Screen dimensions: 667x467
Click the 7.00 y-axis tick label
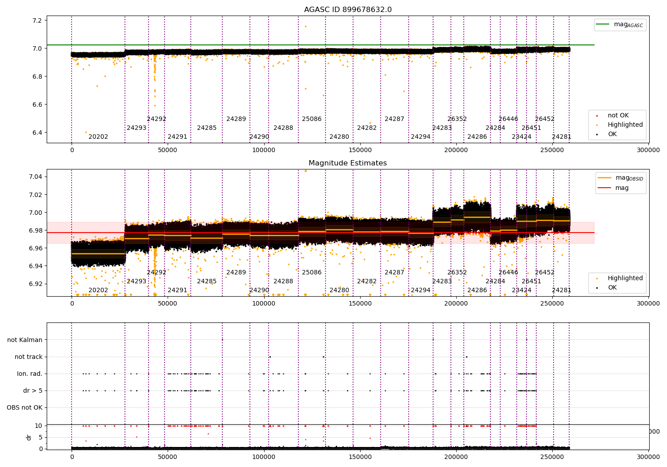(x=36, y=213)
